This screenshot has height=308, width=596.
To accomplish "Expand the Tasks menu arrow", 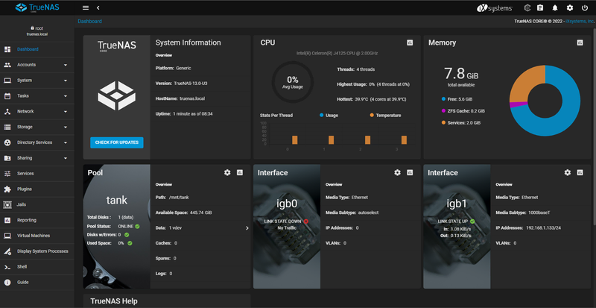I will 66,96.
